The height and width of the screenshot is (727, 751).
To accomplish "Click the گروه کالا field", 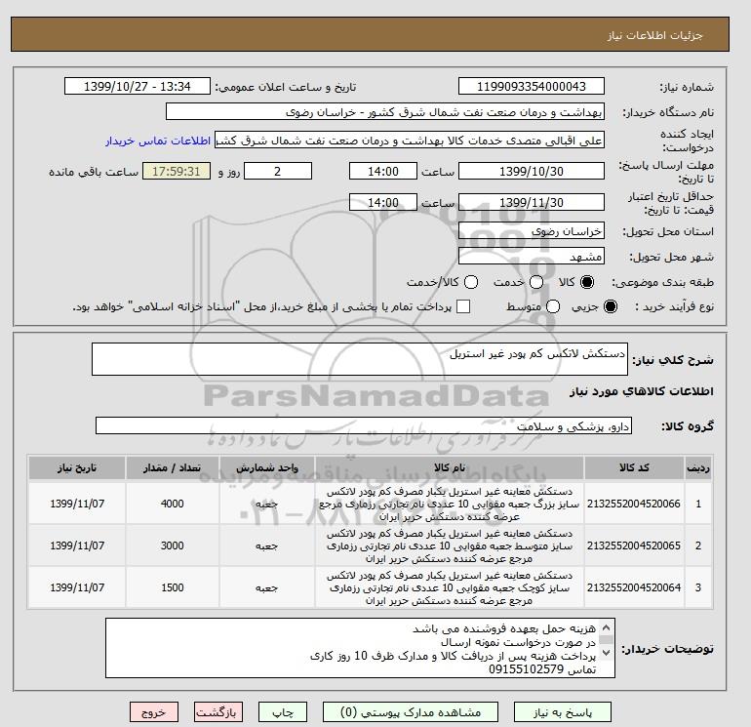I will click(x=364, y=425).
